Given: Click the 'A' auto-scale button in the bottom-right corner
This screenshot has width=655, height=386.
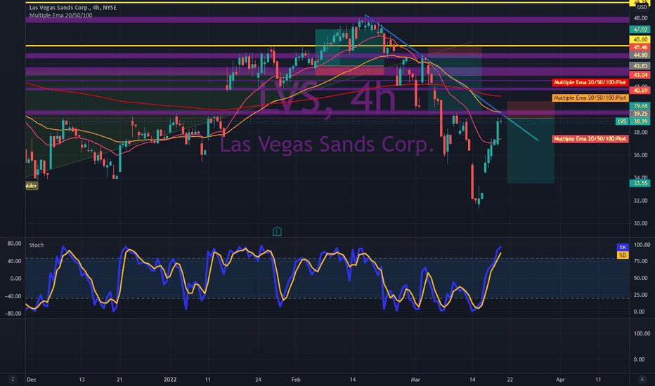Looking at the screenshot, I should coord(642,379).
